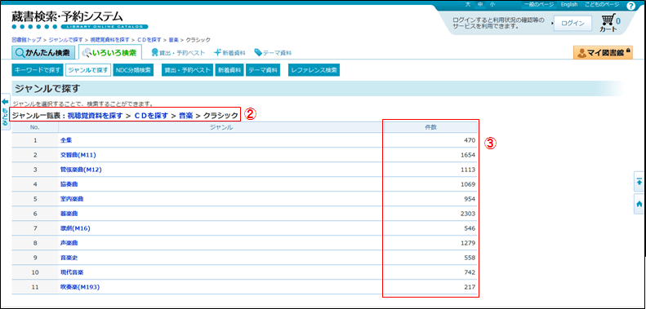Viewport: 646px width, 309px height.
Task: Click the count 1279 for 声楽曲
Action: tap(469, 243)
